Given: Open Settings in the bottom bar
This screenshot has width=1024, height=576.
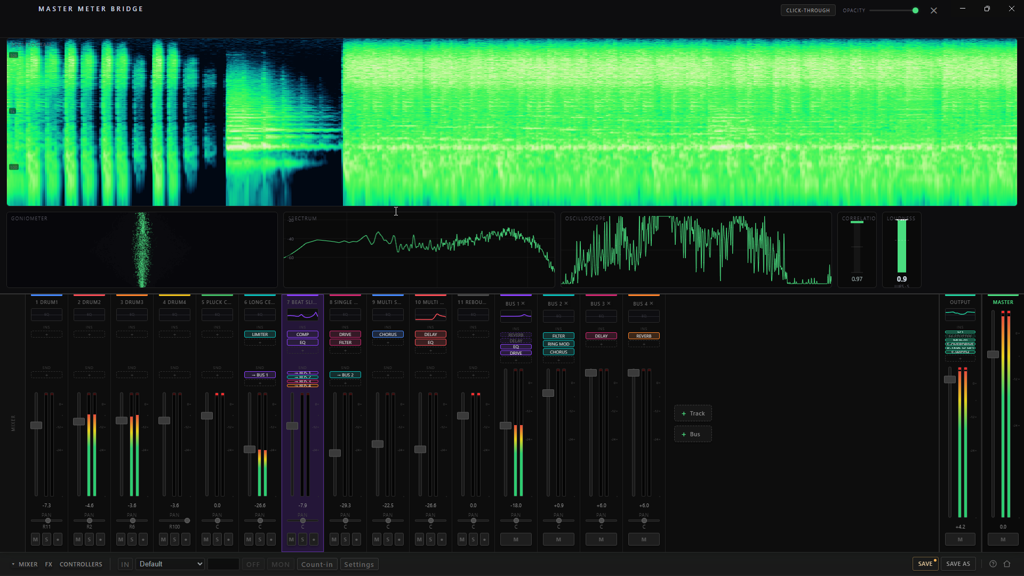Looking at the screenshot, I should 359,564.
